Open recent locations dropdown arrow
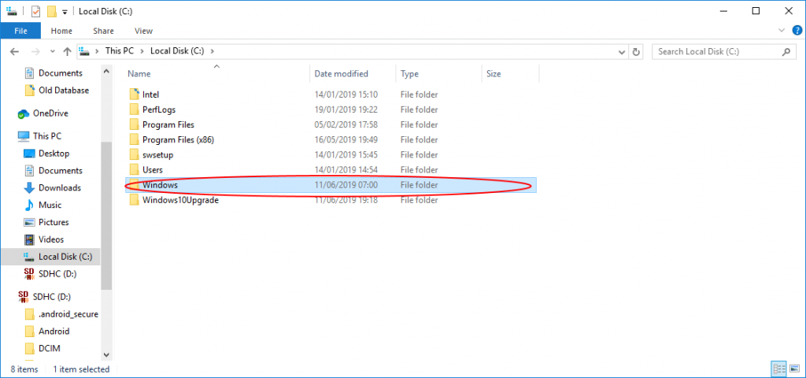Screen dimensions: 806x378 click(52, 51)
